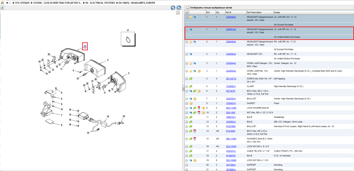The width and height of the screenshot is (354, 171).
Task: Open part link 232448A2
Action: pos(231,42)
